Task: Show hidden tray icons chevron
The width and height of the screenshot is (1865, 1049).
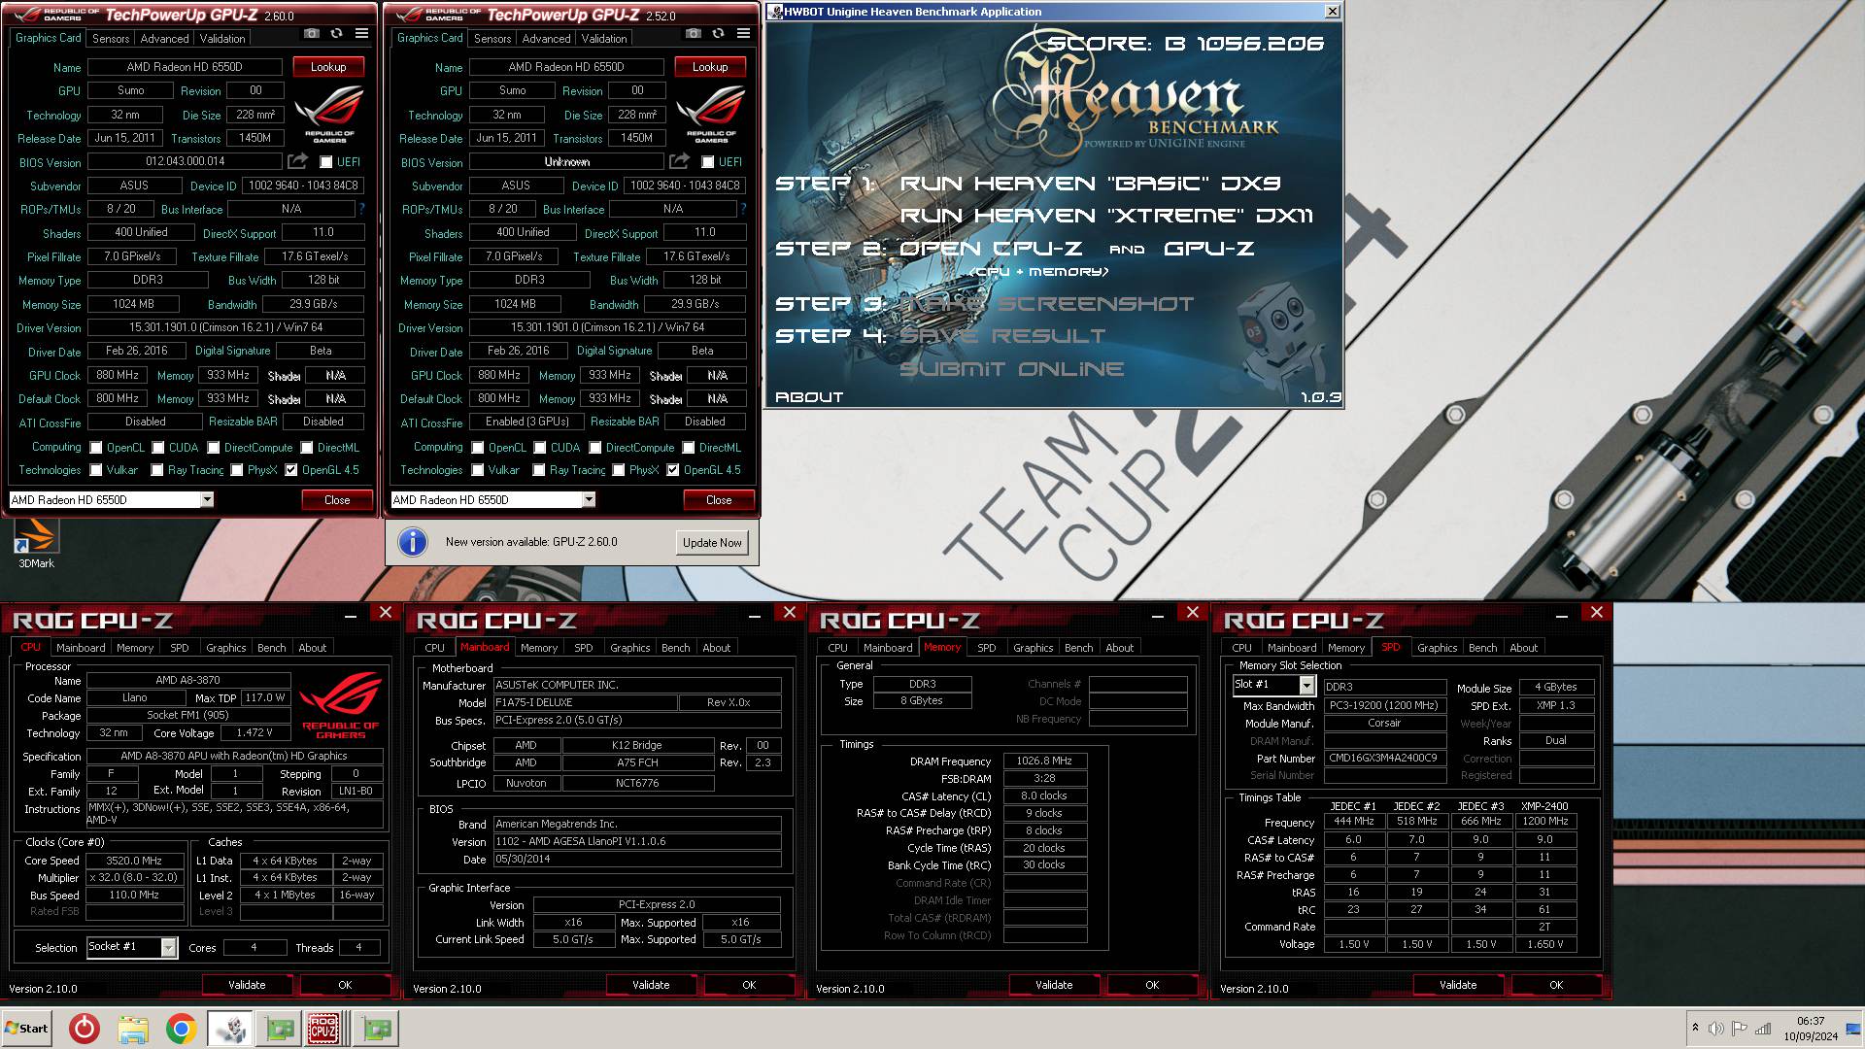Action: pyautogui.click(x=1695, y=1028)
